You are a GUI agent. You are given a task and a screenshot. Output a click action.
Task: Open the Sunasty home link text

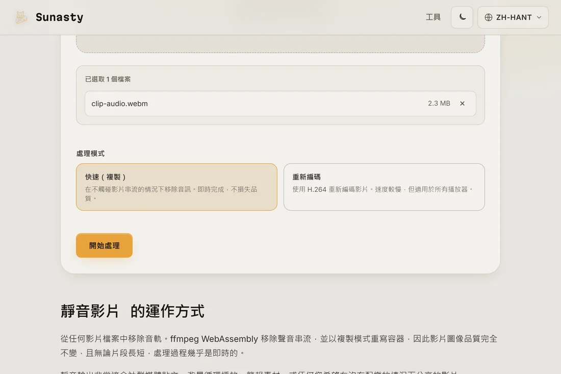click(59, 17)
